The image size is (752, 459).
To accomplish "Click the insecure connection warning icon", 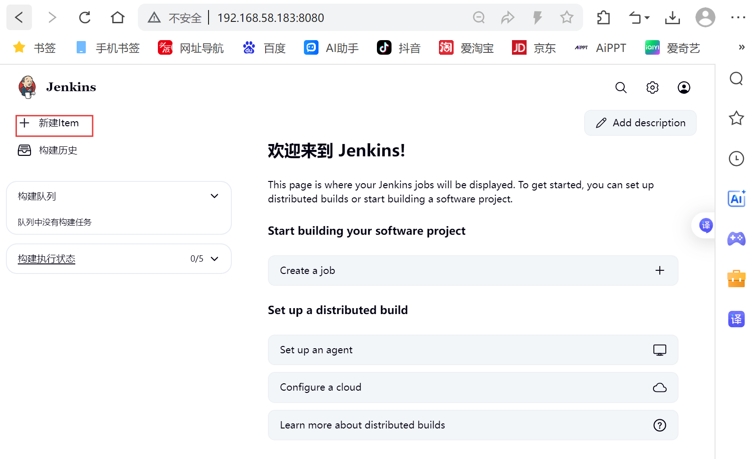I will [154, 18].
